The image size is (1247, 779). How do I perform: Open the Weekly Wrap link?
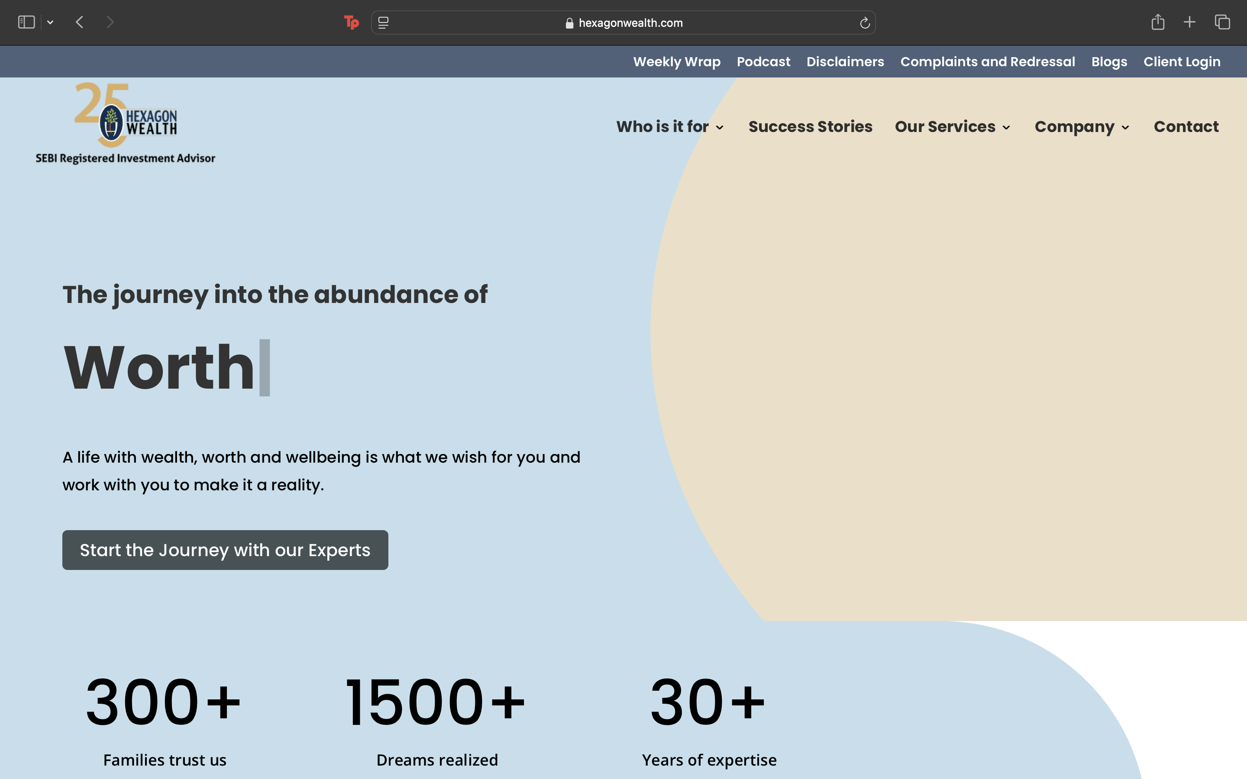[677, 62]
